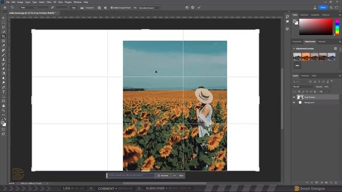The height and width of the screenshot is (192, 342).
Task: Reset default foreground and background colors
Action: click(2, 119)
